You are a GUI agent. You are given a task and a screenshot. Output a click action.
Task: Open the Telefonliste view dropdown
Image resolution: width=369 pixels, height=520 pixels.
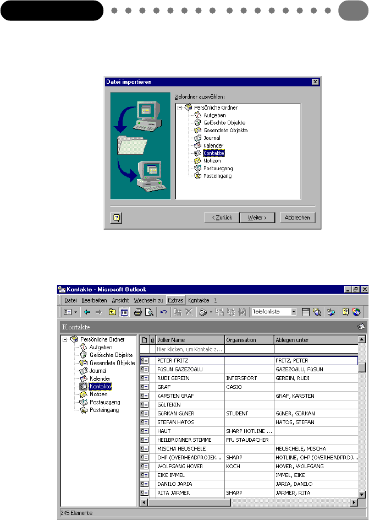(x=294, y=312)
